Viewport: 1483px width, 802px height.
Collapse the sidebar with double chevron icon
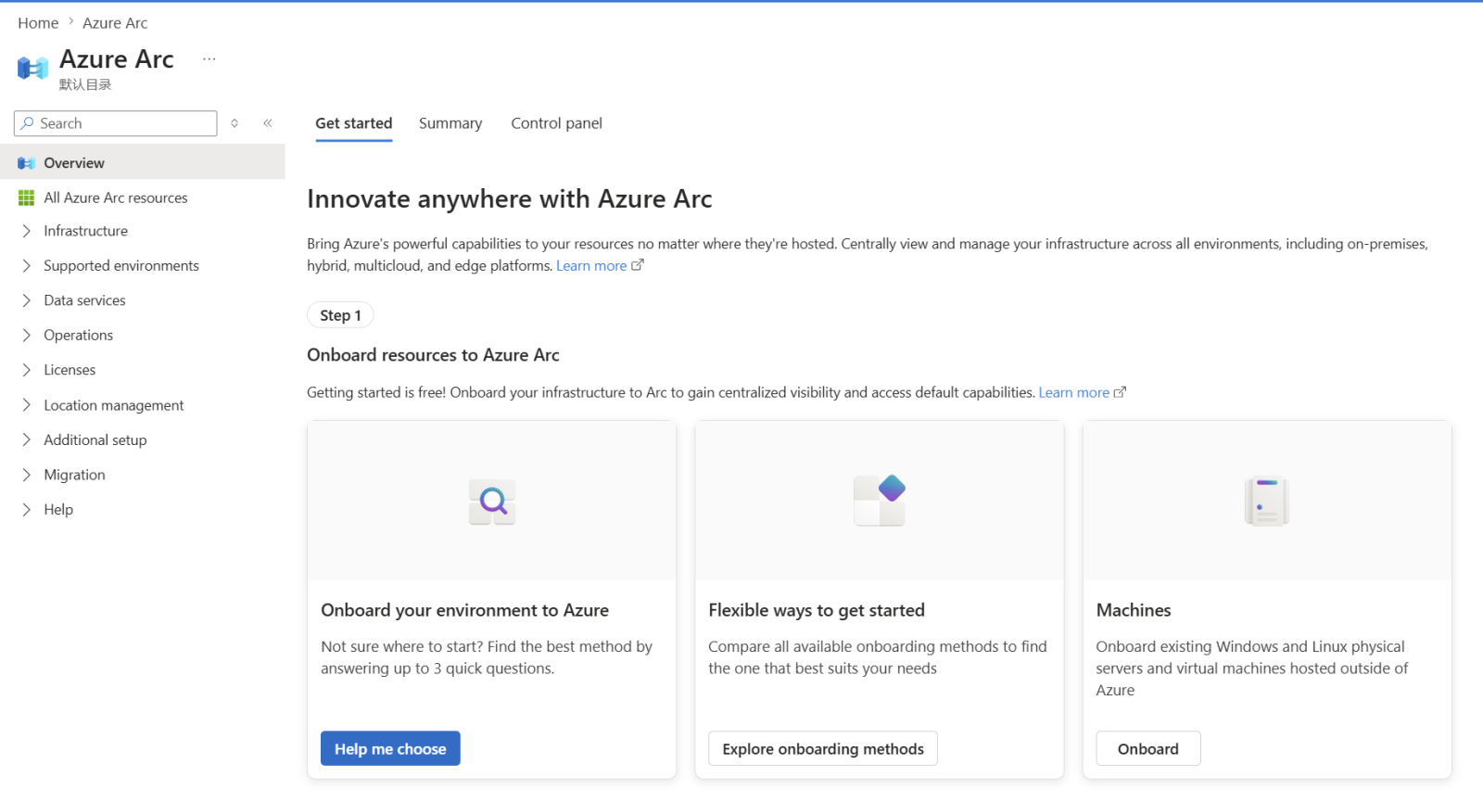(268, 123)
